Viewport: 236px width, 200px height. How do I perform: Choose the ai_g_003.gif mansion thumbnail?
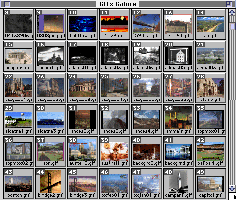click(x=83, y=88)
